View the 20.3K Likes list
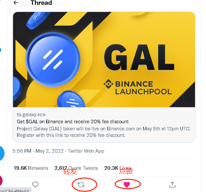Image resolution: width=206 pixels, height=192 pixels. click(x=118, y=168)
